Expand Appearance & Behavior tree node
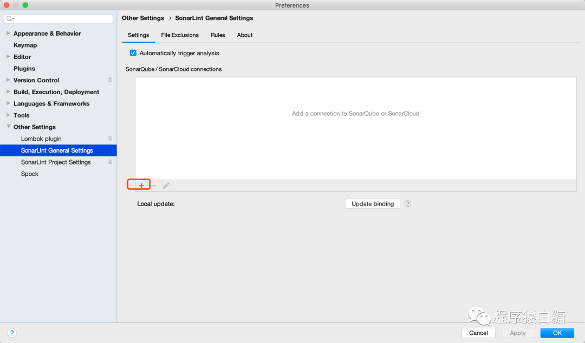The height and width of the screenshot is (343, 585). pos(8,33)
